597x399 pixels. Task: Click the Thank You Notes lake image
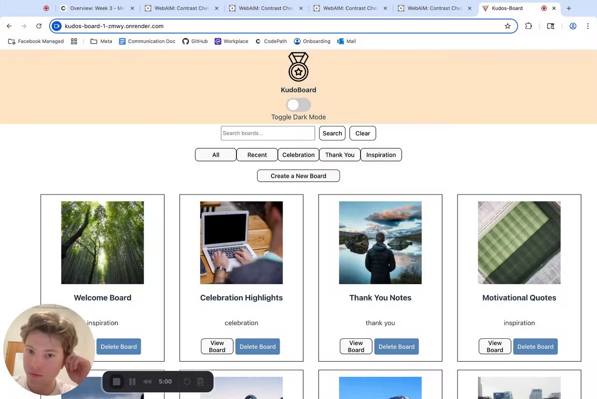380,243
